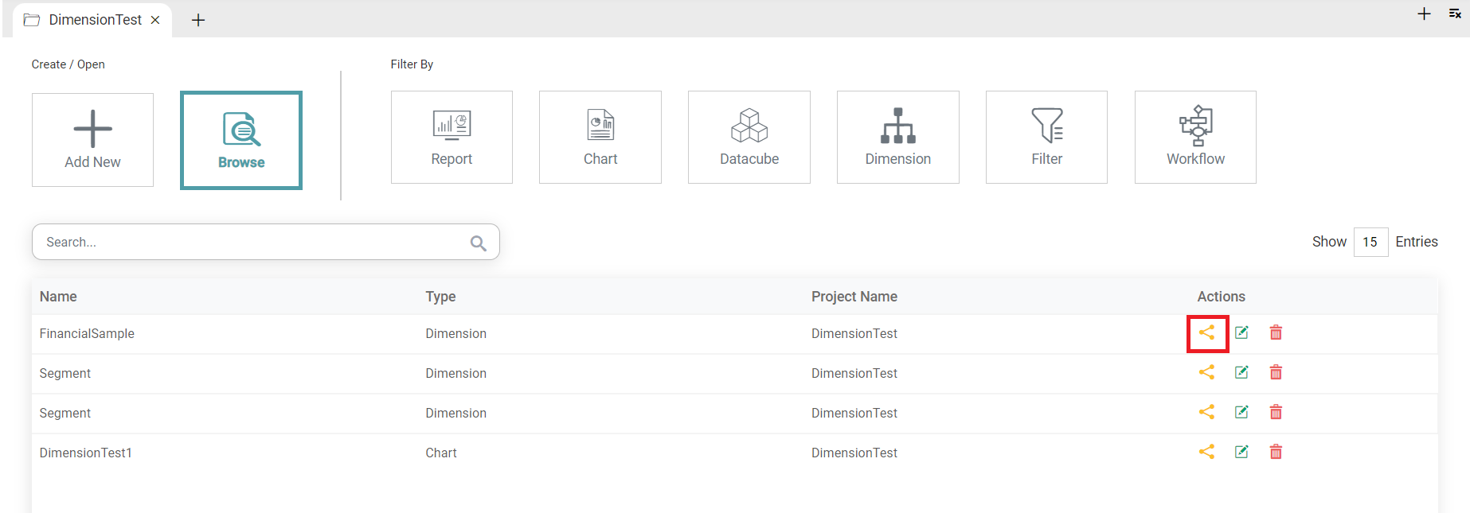Click the search magnifier icon
Viewport: 1470px width, 513px height.
478,243
